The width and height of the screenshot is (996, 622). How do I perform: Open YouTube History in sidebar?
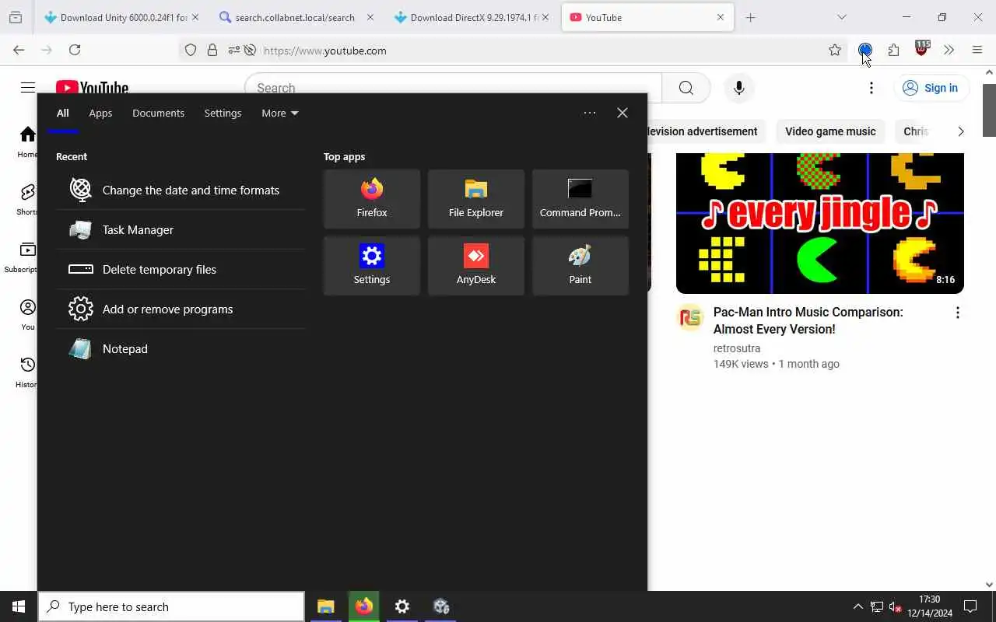pyautogui.click(x=28, y=372)
